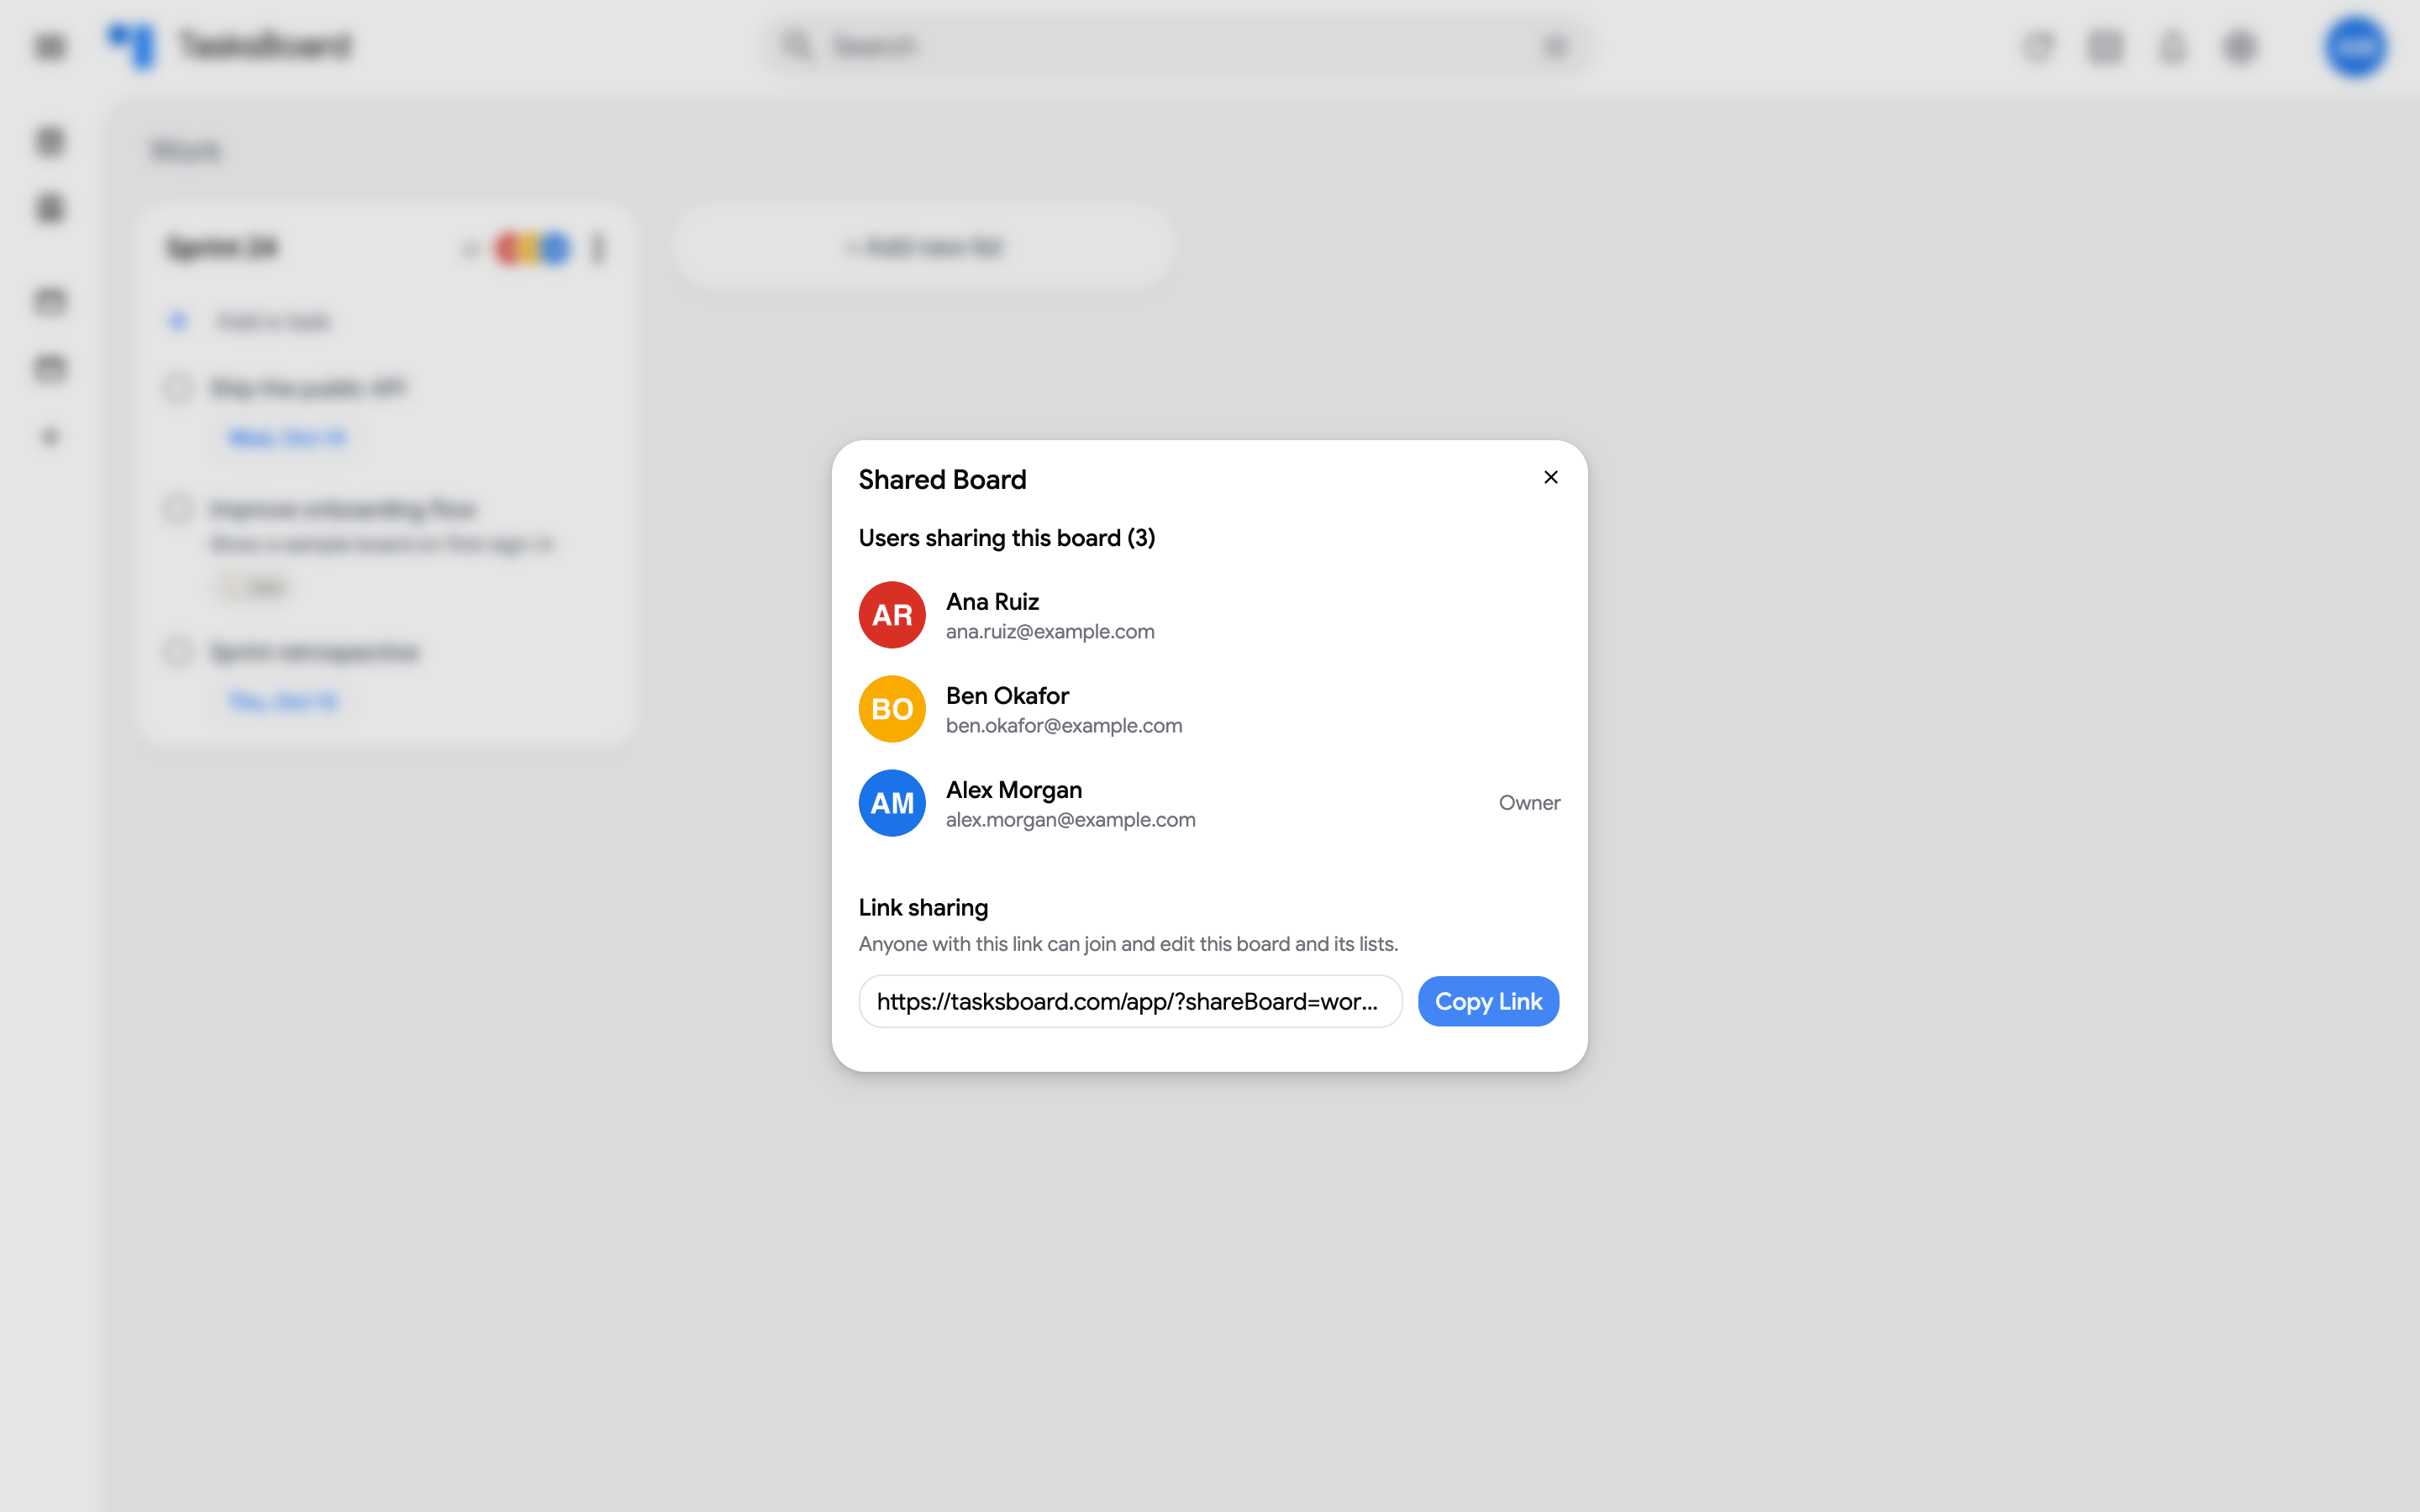The height and width of the screenshot is (1512, 2420).
Task: Click the Link sharing heading
Action: coord(923,907)
